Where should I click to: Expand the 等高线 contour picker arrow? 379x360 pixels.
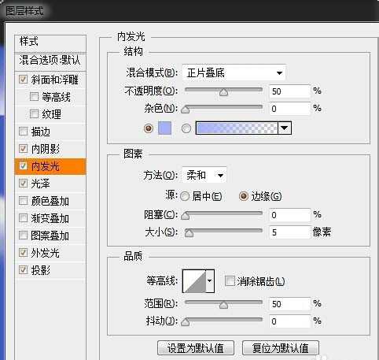coord(210,281)
